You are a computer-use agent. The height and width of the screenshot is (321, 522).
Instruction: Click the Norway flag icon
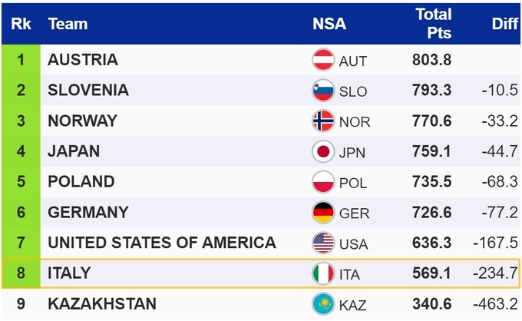pos(323,121)
